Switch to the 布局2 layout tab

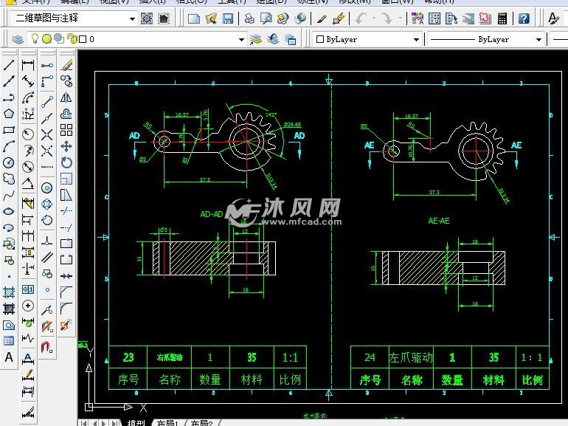[x=202, y=423]
